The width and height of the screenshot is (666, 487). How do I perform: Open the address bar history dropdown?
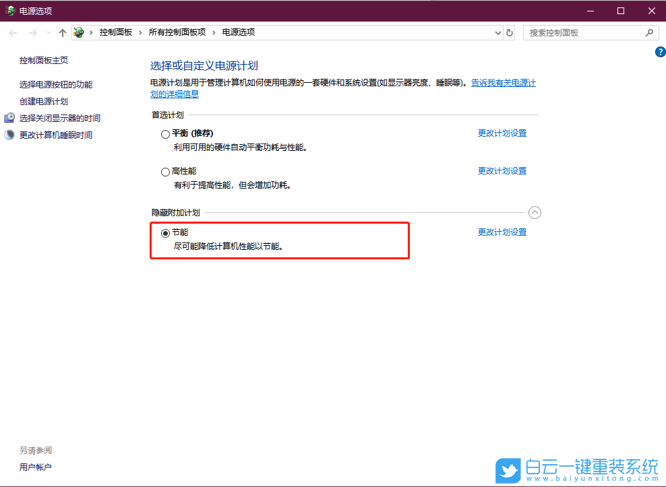point(497,32)
